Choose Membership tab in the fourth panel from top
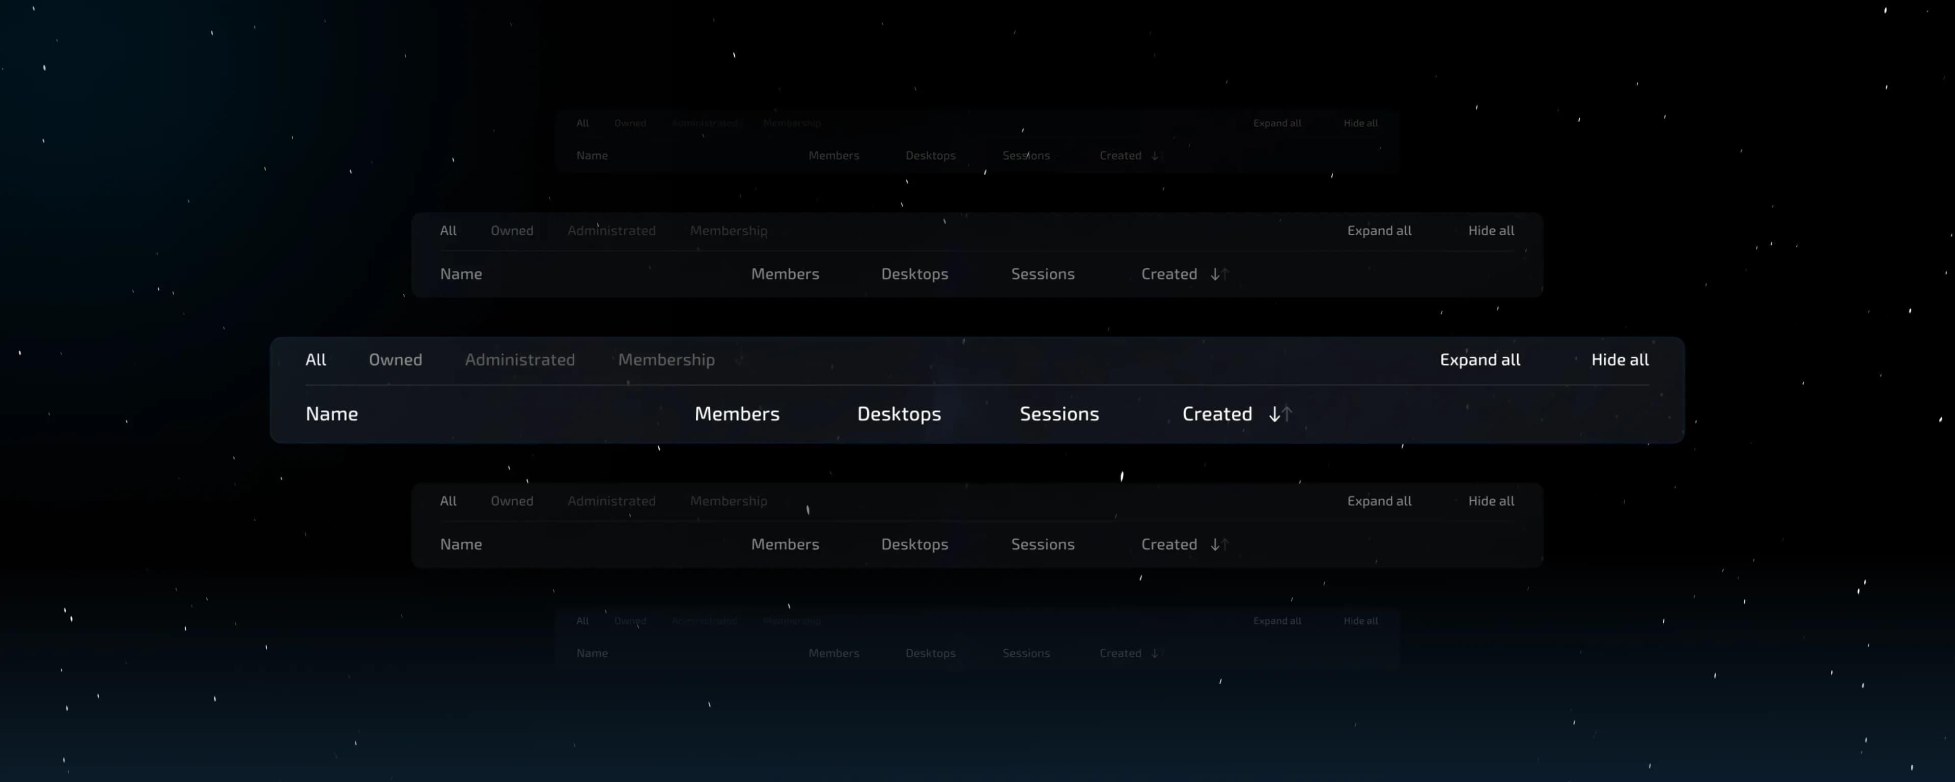1955x782 pixels. tap(728, 501)
